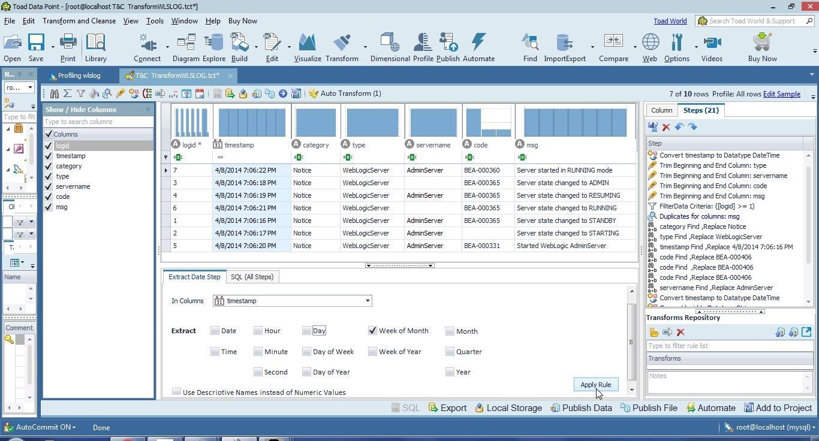Click the Diagram toolbar icon
This screenshot has height=441, width=819.
[x=186, y=48]
